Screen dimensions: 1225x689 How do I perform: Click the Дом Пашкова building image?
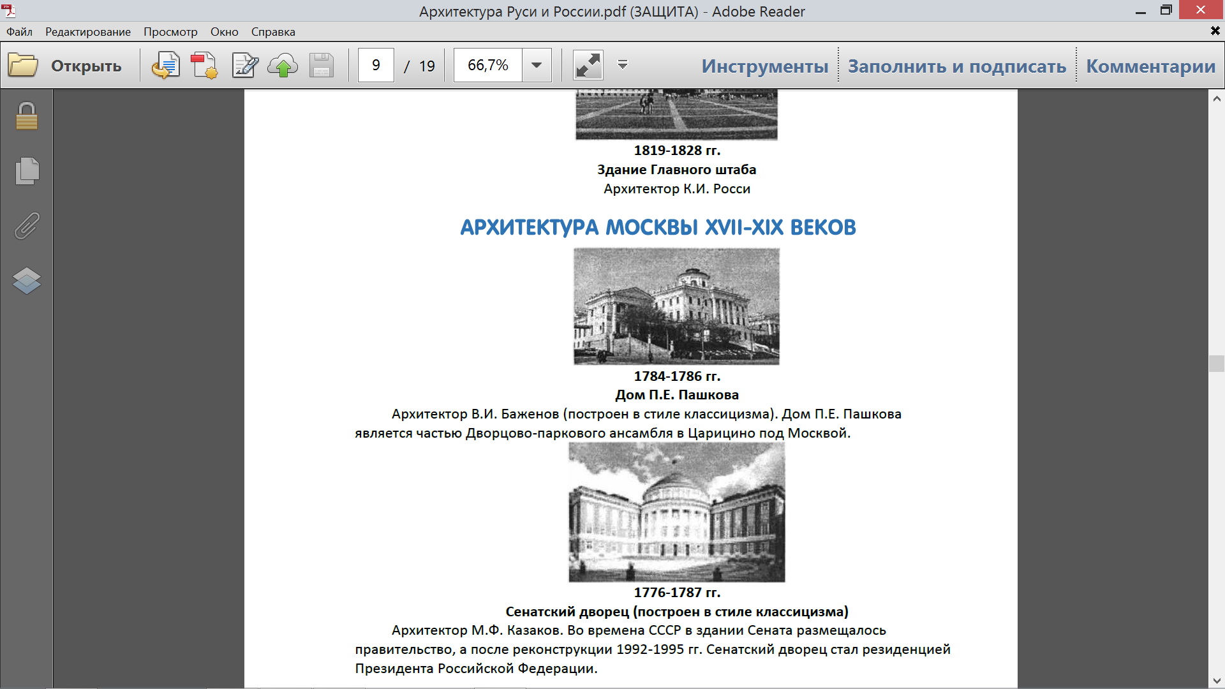[x=676, y=306]
